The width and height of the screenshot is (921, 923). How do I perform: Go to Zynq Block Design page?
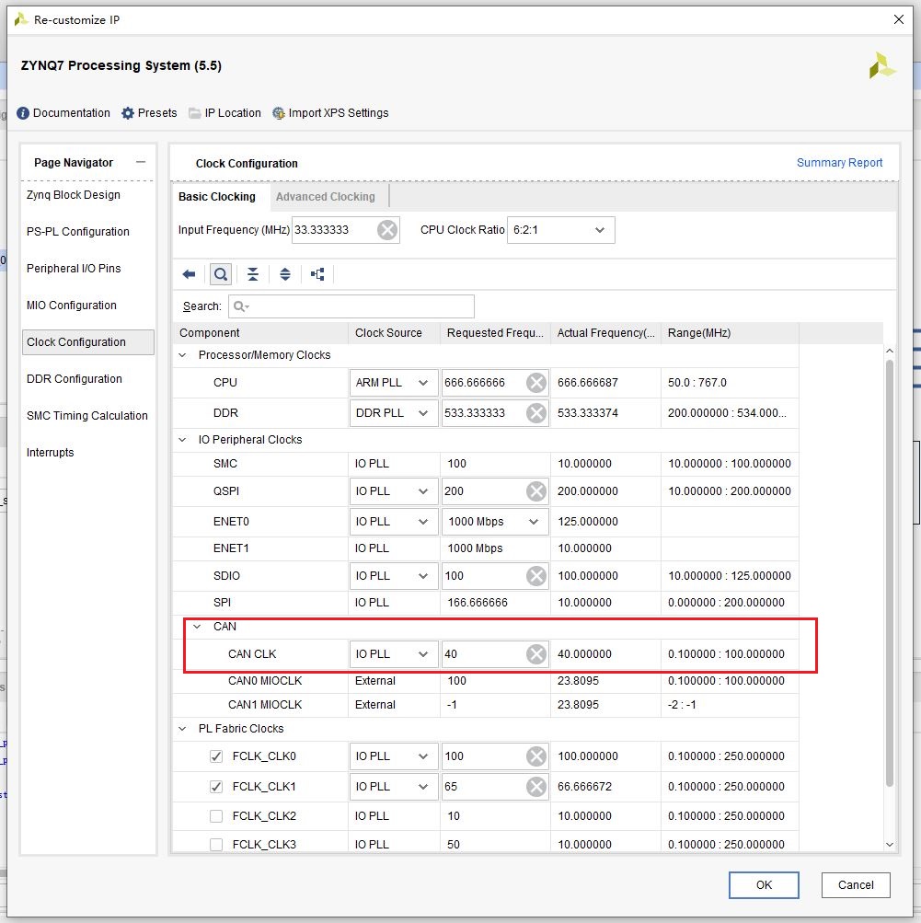point(74,195)
